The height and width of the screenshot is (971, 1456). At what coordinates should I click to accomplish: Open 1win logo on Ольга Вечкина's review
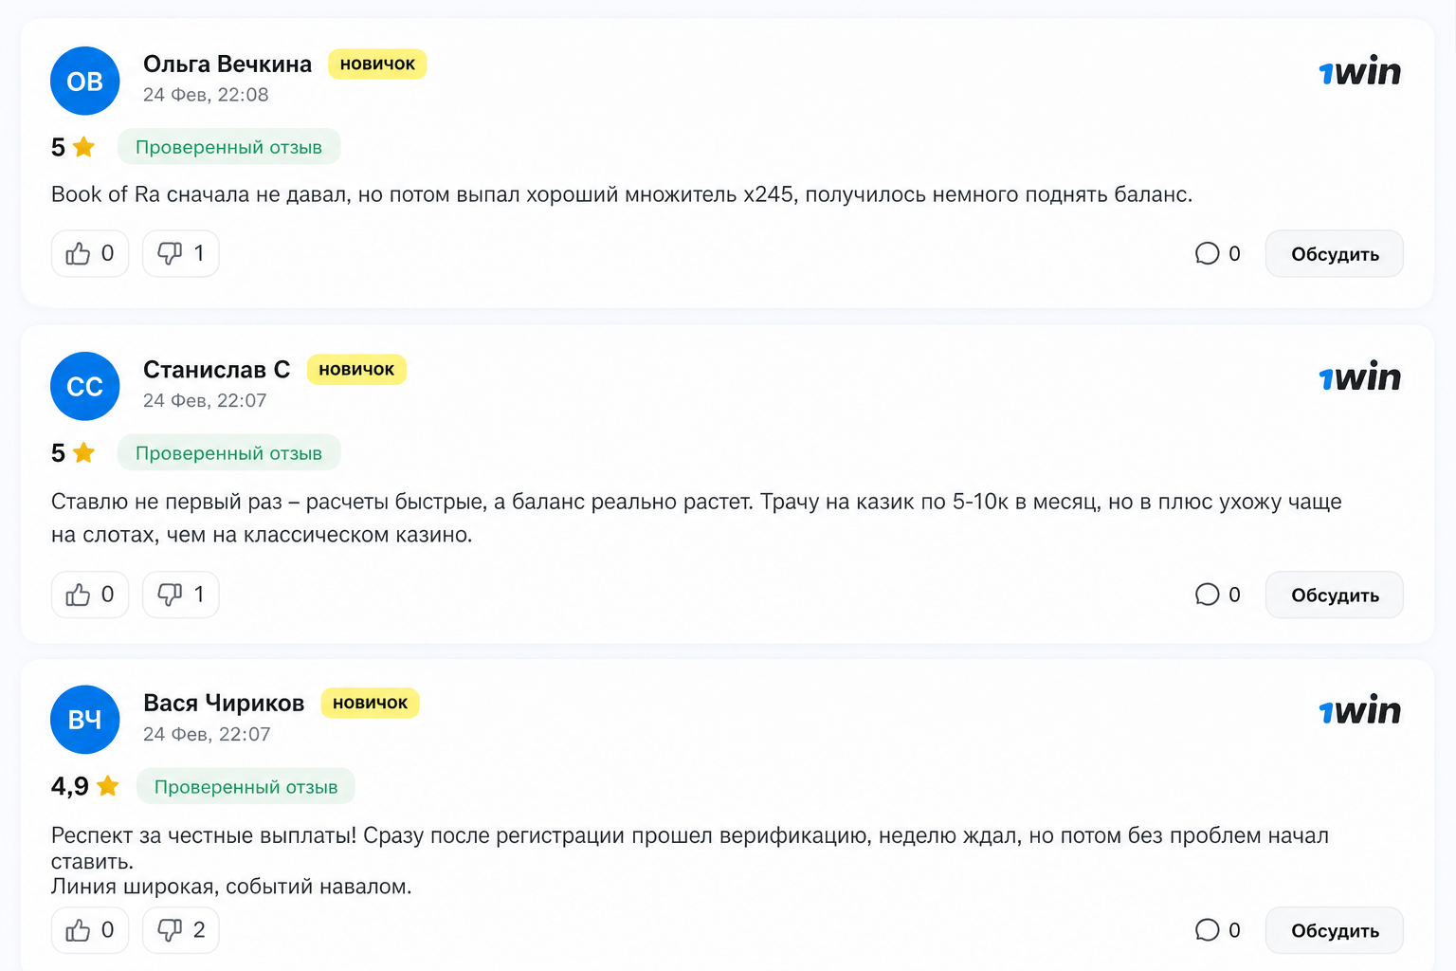[x=1360, y=71]
